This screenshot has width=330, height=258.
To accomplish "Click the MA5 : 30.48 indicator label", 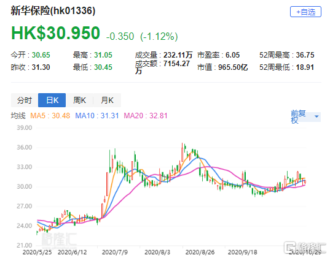I will (50, 116).
